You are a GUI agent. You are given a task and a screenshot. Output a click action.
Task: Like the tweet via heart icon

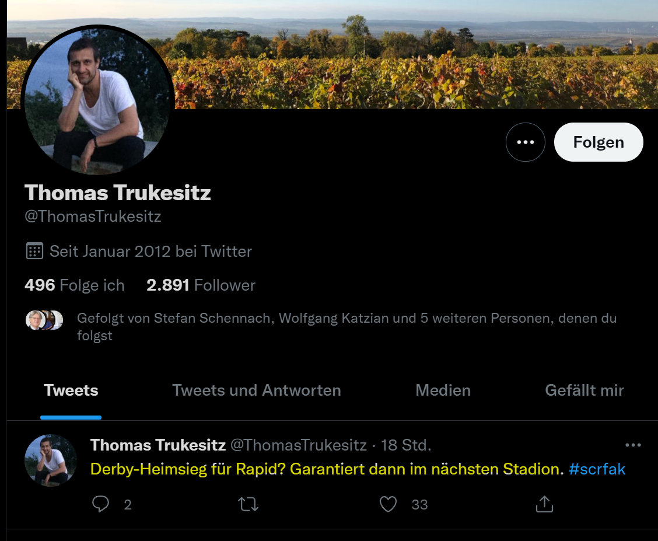pyautogui.click(x=388, y=504)
